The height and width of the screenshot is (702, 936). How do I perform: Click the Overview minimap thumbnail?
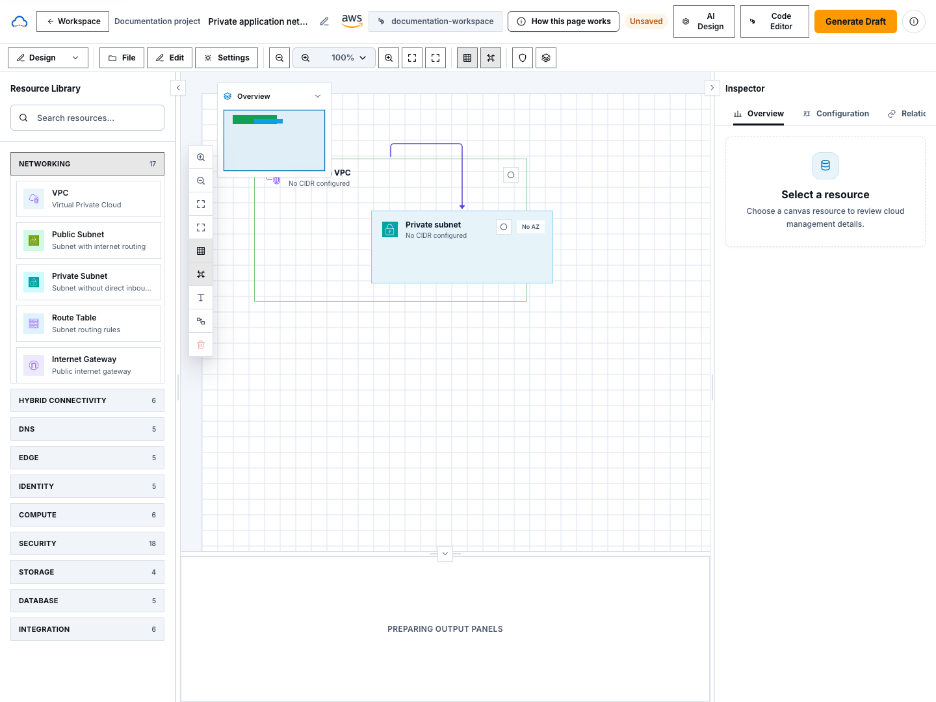pyautogui.click(x=274, y=140)
